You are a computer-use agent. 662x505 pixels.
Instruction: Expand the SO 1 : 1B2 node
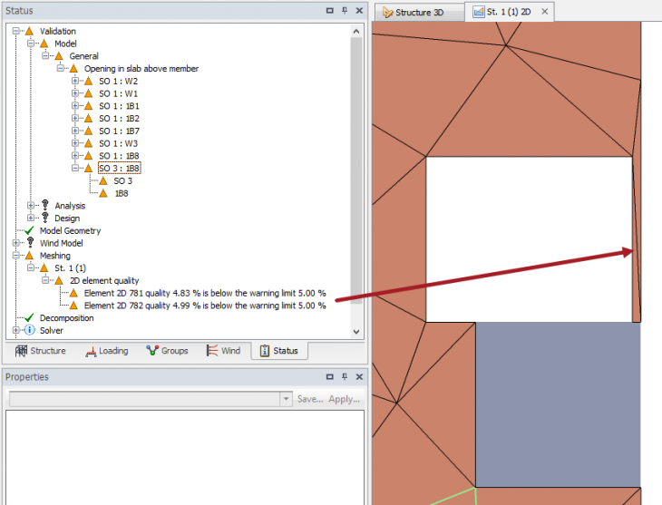[x=75, y=118]
